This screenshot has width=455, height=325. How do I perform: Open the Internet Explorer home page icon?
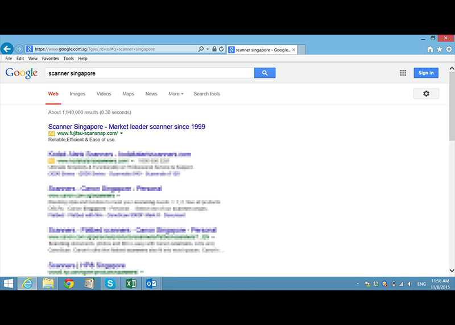tap(431, 49)
